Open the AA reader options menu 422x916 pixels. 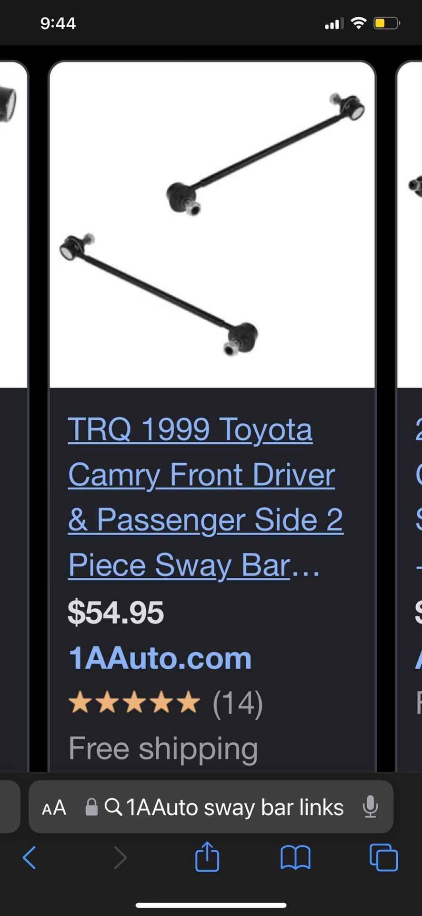(54, 808)
